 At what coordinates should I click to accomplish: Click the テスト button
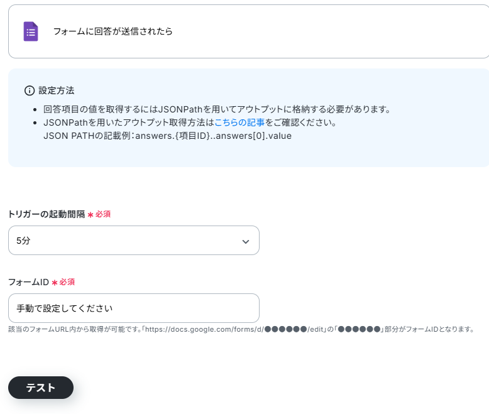[41, 388]
